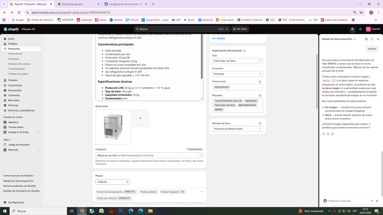Open Mercados section
Image resolution: width=383 pixels, height=215 pixels.
point(14,100)
